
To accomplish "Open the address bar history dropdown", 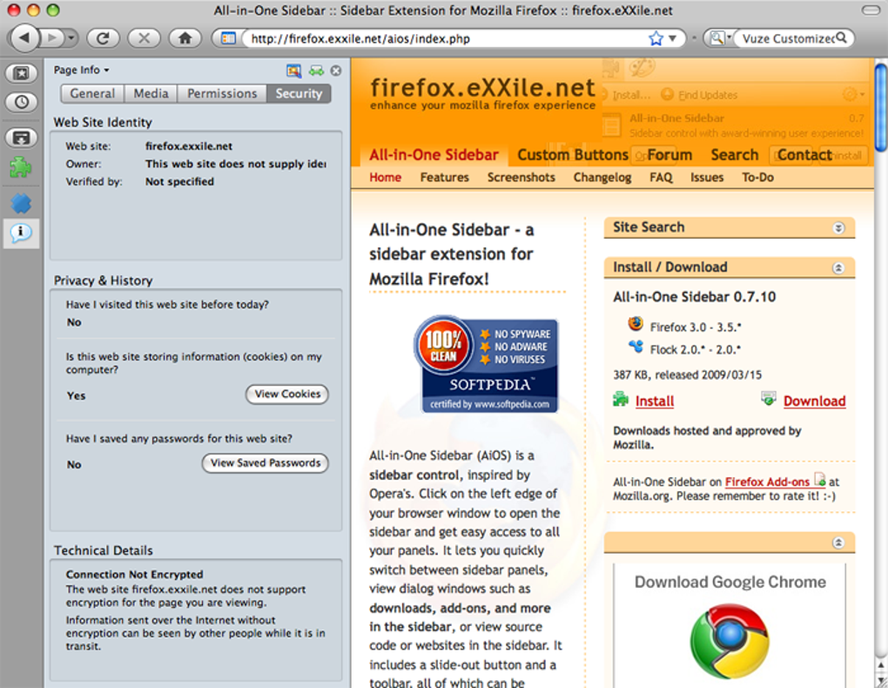I will [673, 38].
